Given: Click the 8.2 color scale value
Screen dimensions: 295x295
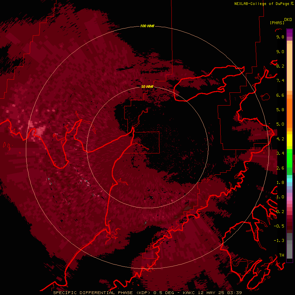Looking at the screenshot, I should pos(280,66).
